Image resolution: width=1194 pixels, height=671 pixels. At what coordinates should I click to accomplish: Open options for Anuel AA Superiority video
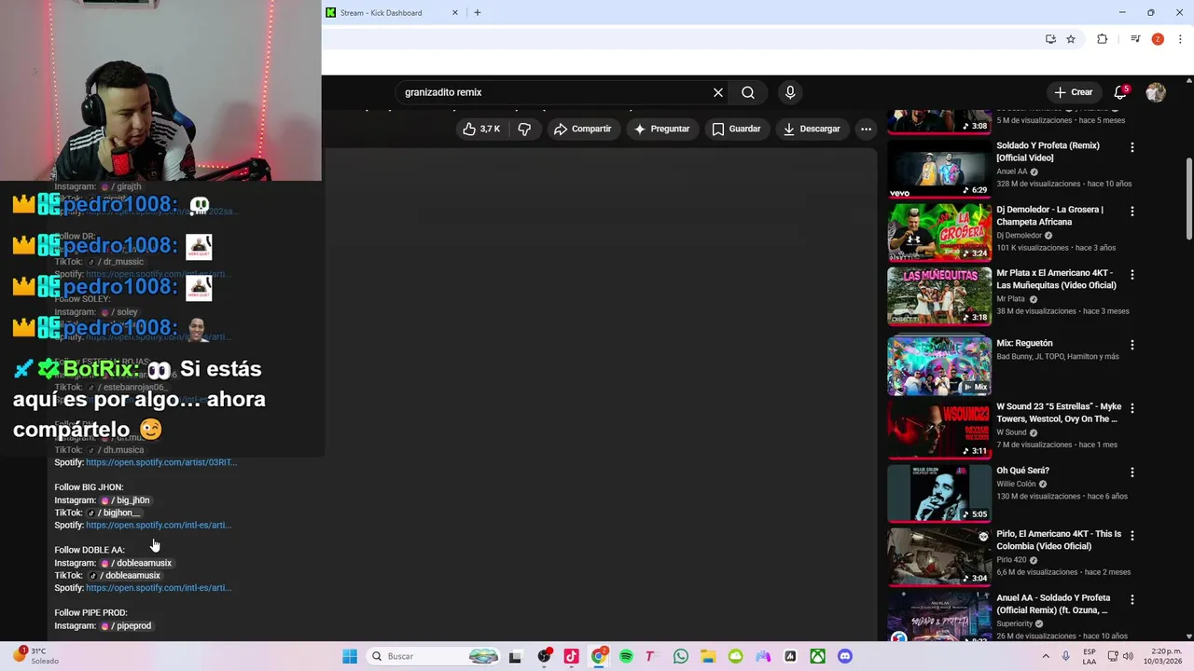tap(1132, 599)
